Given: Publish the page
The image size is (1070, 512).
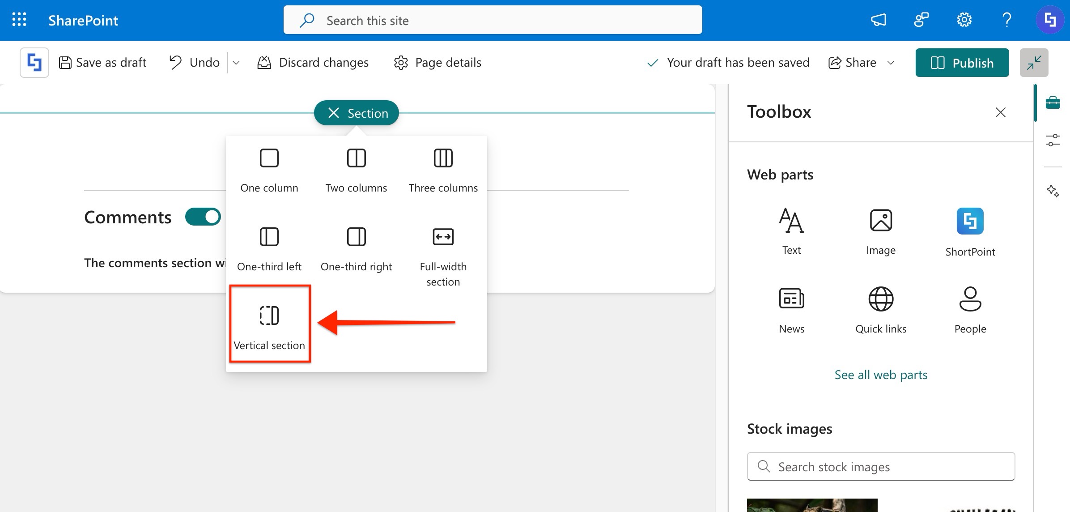Looking at the screenshot, I should click(962, 63).
